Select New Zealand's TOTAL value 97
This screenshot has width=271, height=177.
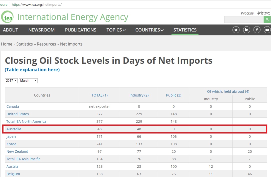pos(99,151)
